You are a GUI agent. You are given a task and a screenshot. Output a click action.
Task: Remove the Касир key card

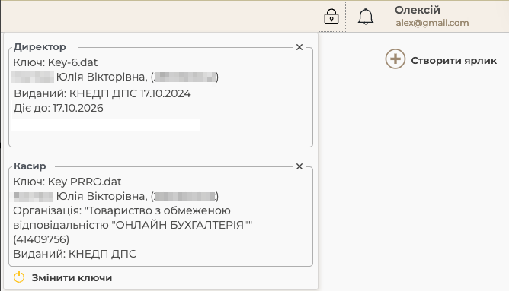coord(299,166)
